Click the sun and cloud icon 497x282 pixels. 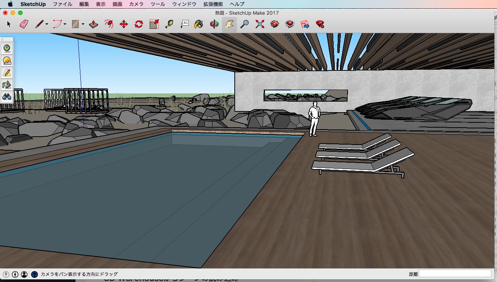click(7, 60)
